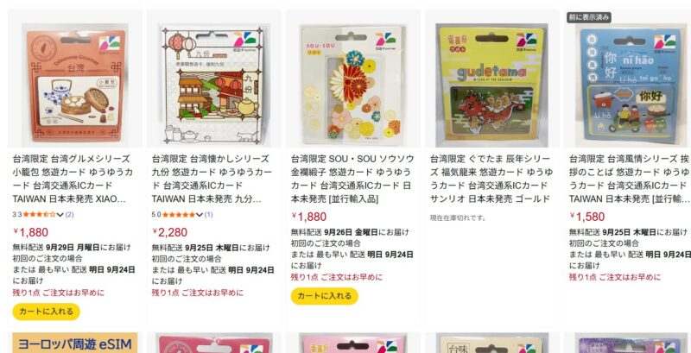Open the 台湾懐かしシリーズ 九份 title link

(x=212, y=180)
